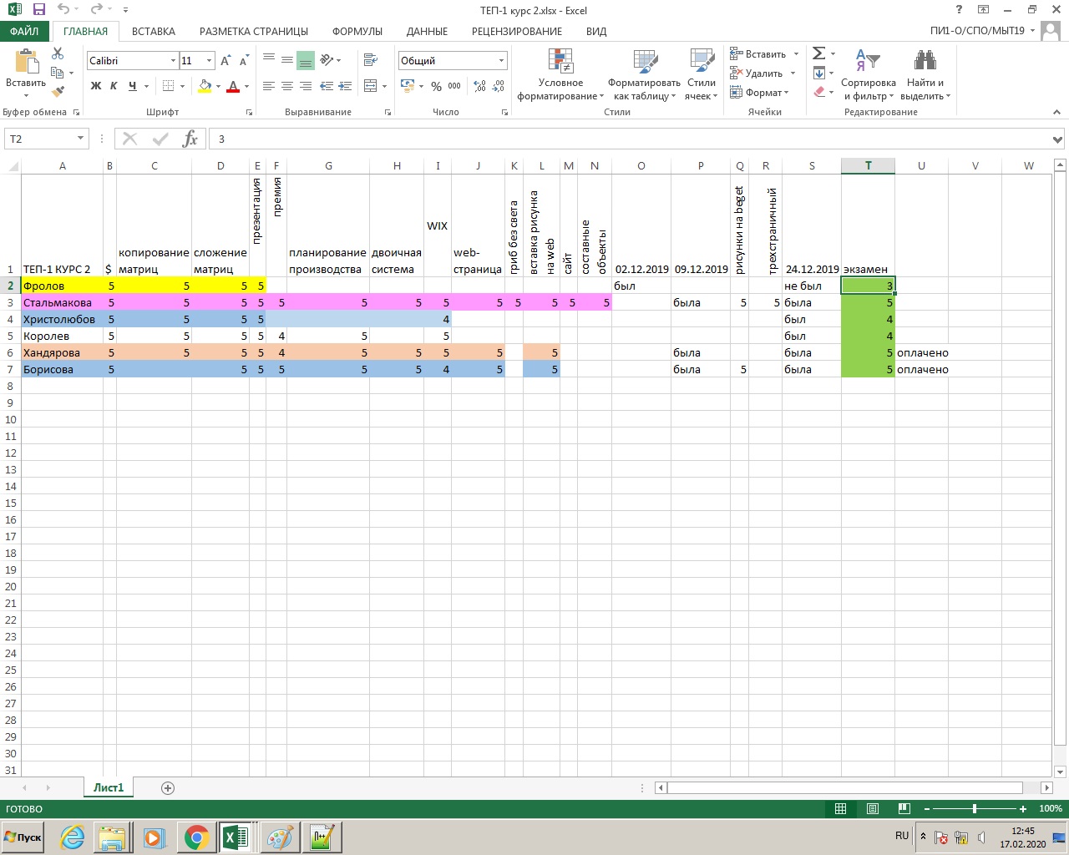Click the AutoSum sigma icon

pyautogui.click(x=818, y=53)
